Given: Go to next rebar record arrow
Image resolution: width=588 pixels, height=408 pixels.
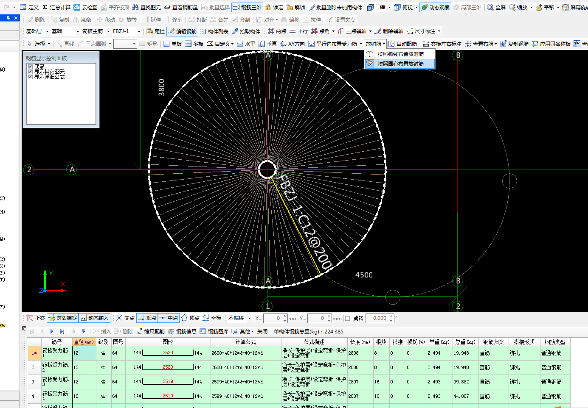Looking at the screenshot, I should coord(52,331).
